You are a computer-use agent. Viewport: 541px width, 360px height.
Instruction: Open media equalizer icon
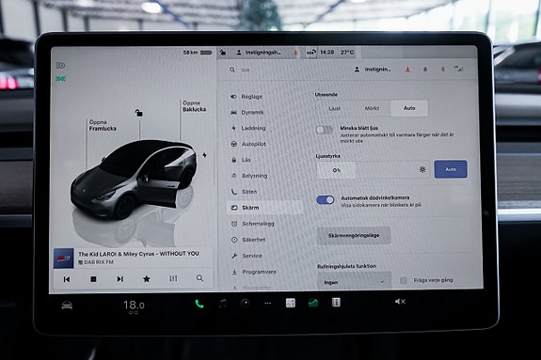(173, 278)
